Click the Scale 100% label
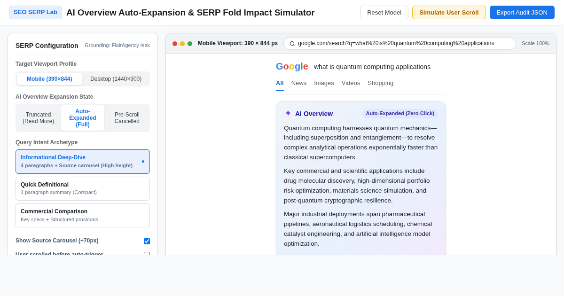This screenshot has height=296, width=564. (x=535, y=44)
